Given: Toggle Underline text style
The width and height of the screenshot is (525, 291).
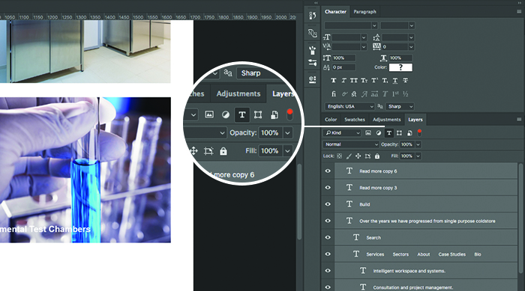Looking at the screenshot, I should coord(395,81).
